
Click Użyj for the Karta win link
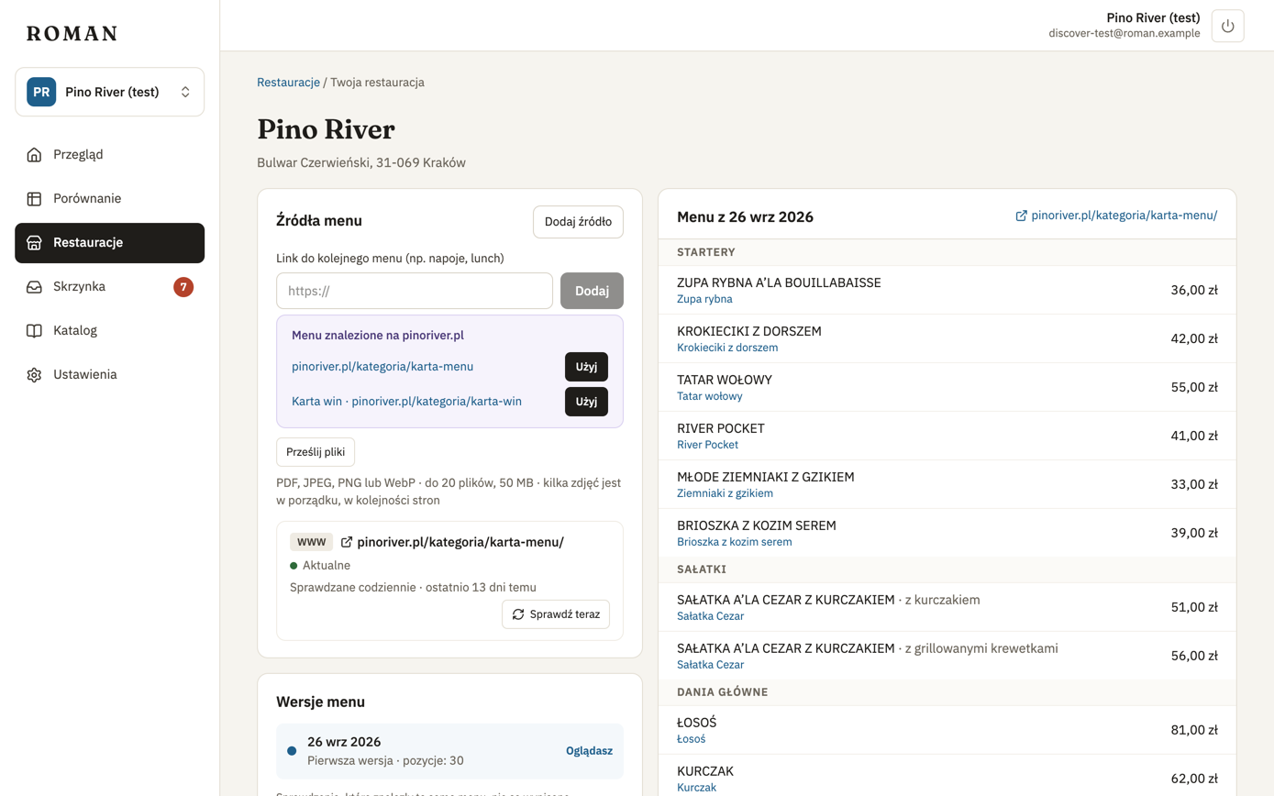pyautogui.click(x=586, y=402)
